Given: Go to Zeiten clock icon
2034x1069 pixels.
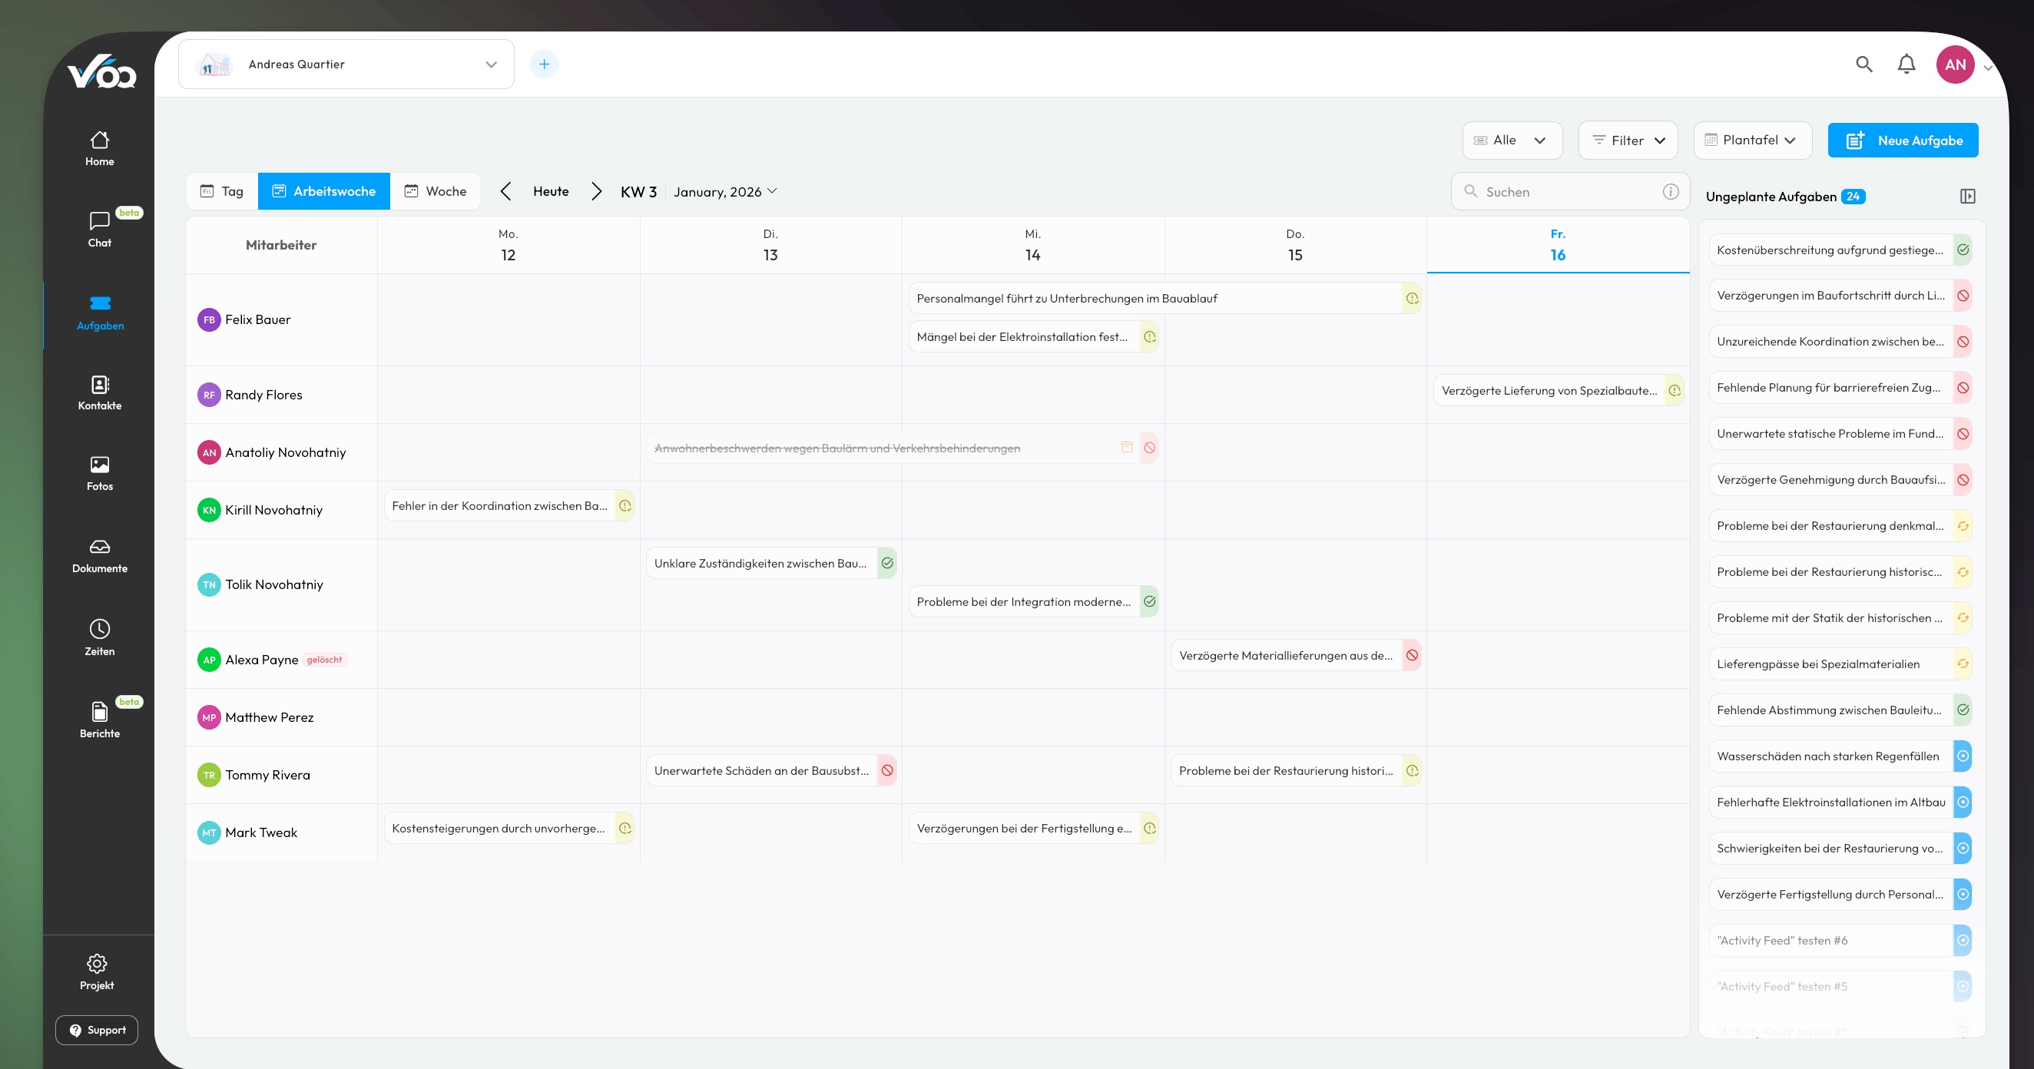Looking at the screenshot, I should coord(100,628).
